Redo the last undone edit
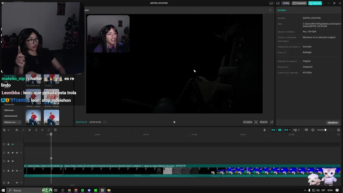This screenshot has height=193, width=343. coord(23,130)
